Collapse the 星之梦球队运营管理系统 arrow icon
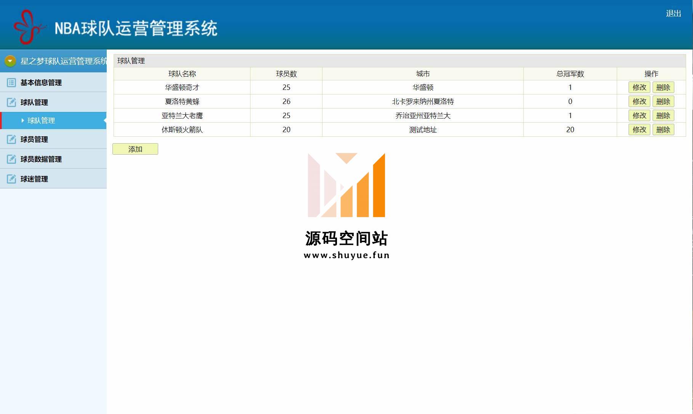The width and height of the screenshot is (693, 414). (x=10, y=61)
